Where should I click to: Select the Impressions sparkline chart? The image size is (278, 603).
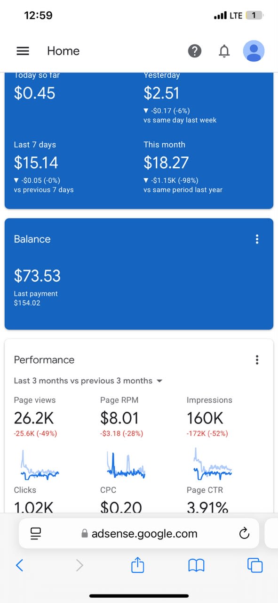(213, 464)
